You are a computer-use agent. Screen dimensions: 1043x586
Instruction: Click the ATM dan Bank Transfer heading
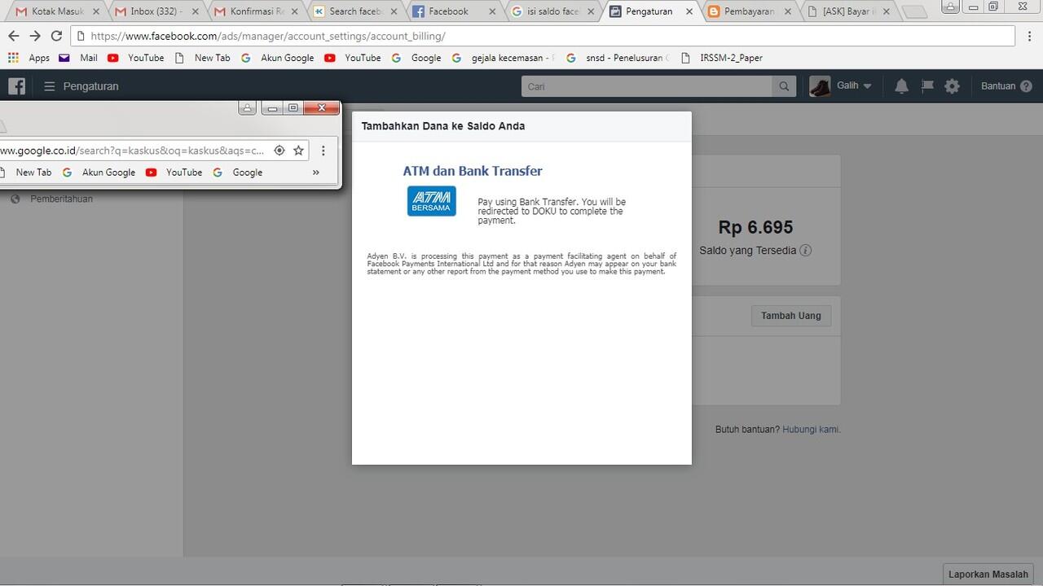473,171
